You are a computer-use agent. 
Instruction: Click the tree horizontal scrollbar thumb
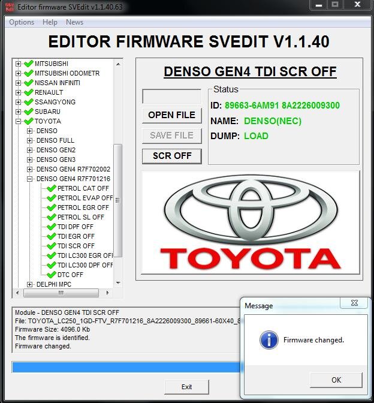click(x=61, y=293)
